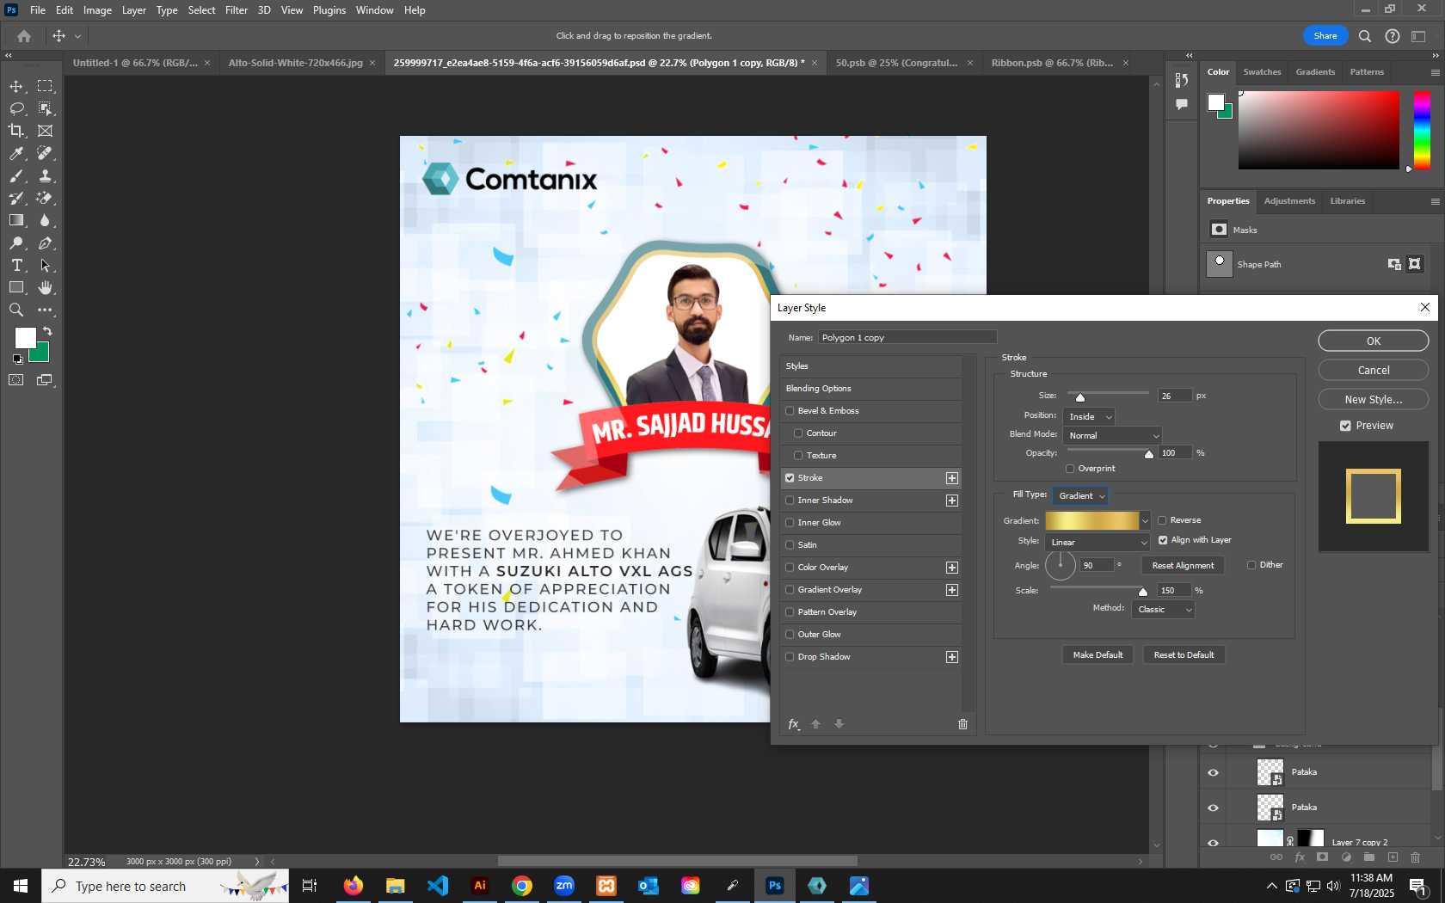
Task: Delete effect with trash icon in Layer Style
Action: tap(962, 724)
